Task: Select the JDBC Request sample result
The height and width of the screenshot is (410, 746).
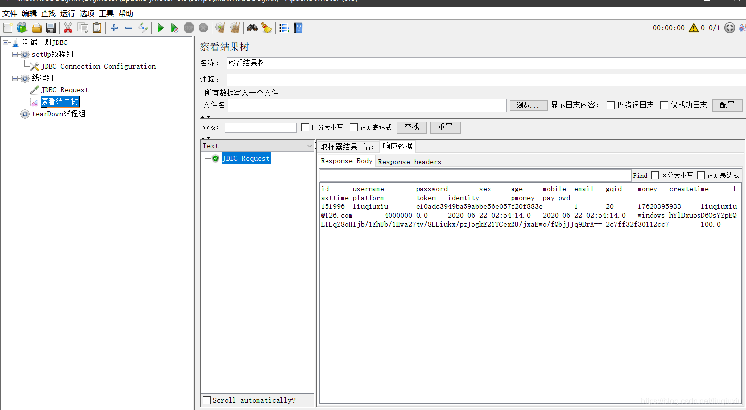Action: (x=246, y=158)
